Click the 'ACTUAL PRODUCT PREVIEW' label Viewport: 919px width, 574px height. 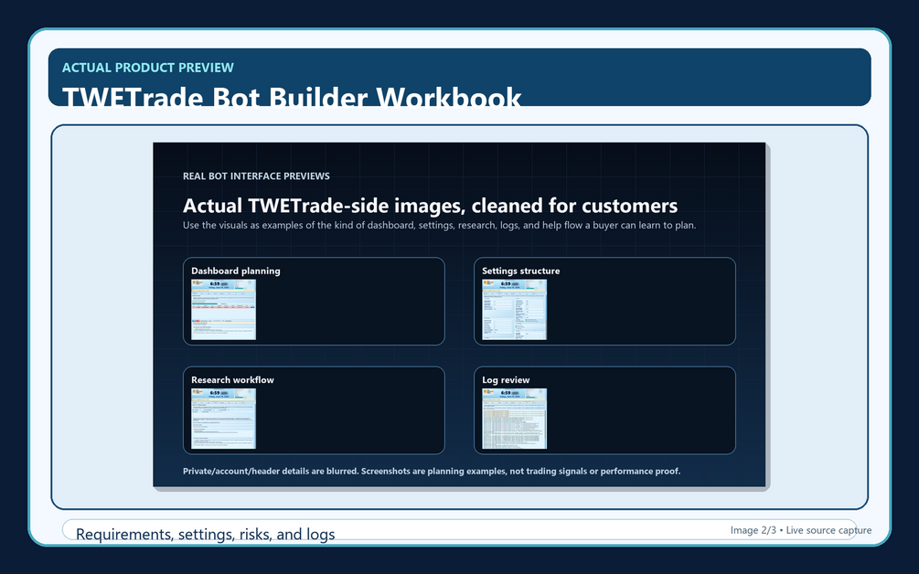click(x=148, y=68)
